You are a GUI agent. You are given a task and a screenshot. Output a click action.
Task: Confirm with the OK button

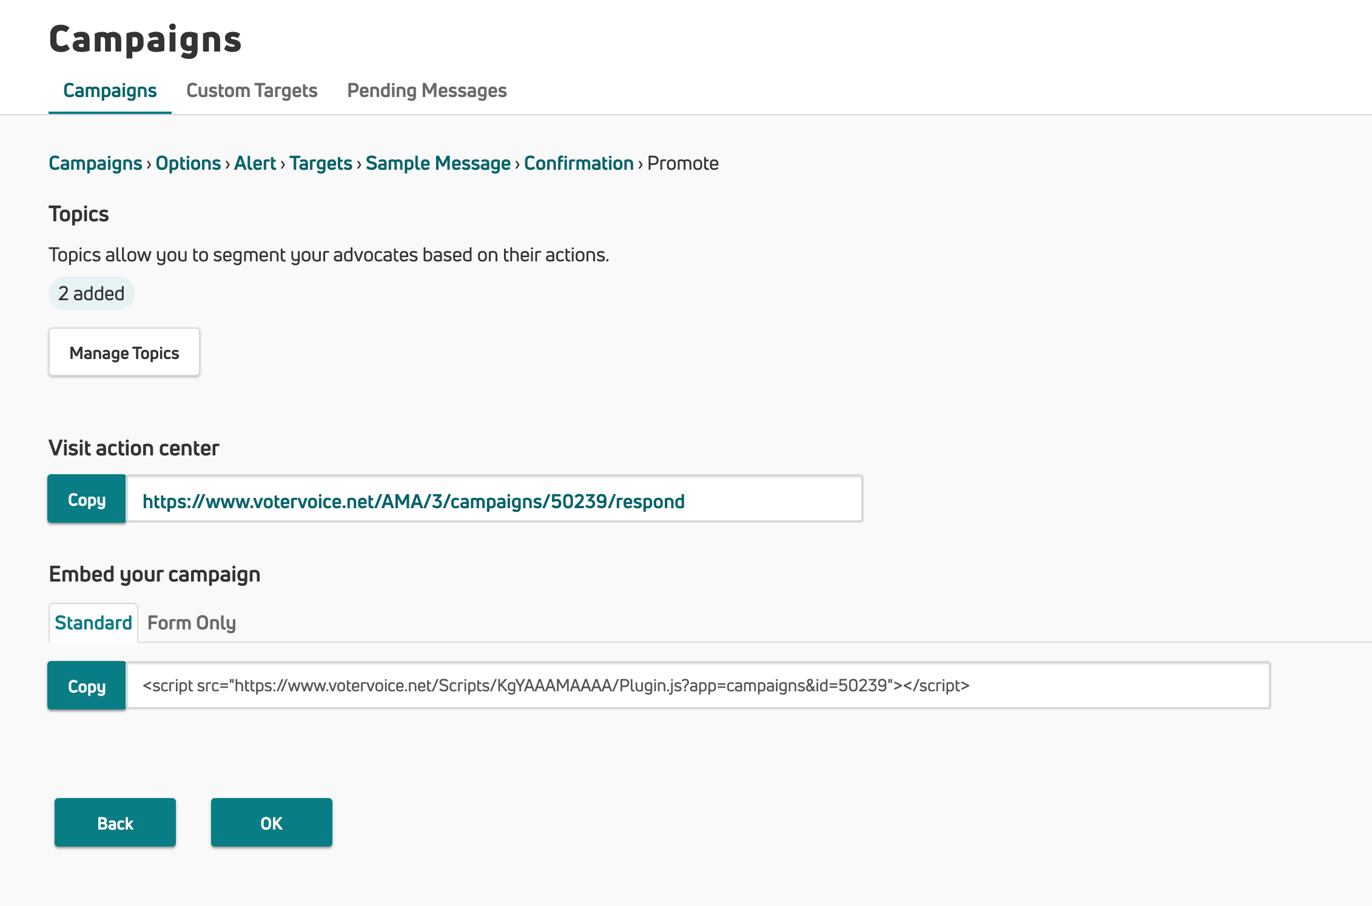point(272,823)
